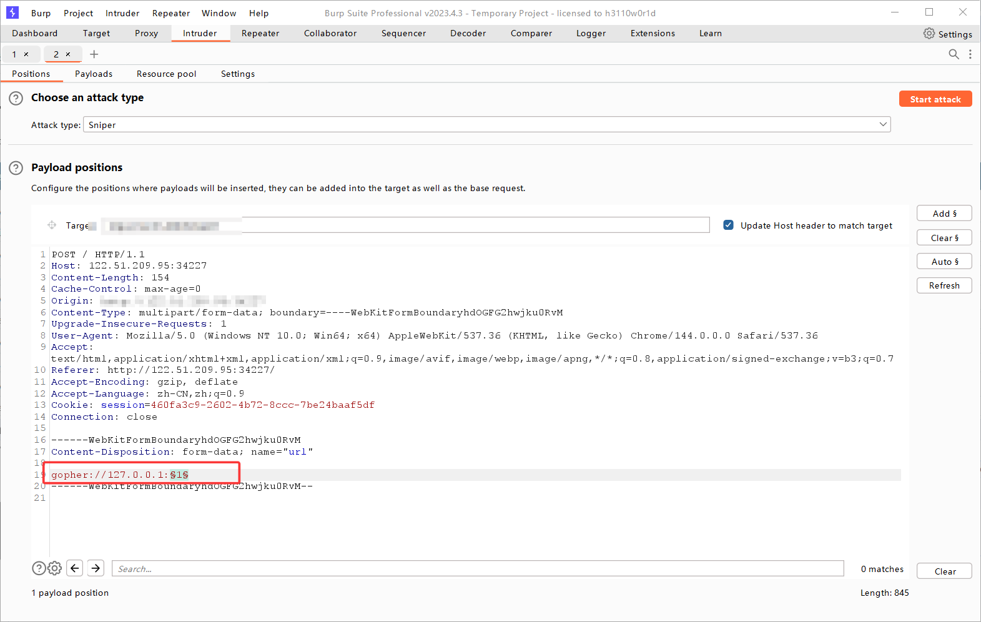The image size is (981, 622).
Task: Click the magnifier search icon near the tabs
Action: pyautogui.click(x=954, y=54)
